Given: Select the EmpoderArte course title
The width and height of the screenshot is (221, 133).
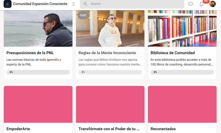Looking at the screenshot, I should tap(18, 129).
